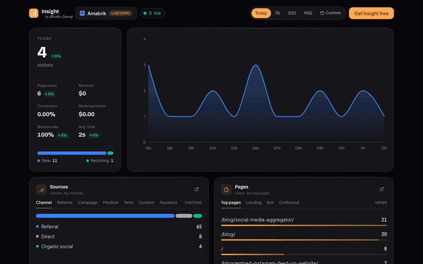Click the green live indicator badge
The width and height of the screenshot is (423, 264).
click(152, 13)
